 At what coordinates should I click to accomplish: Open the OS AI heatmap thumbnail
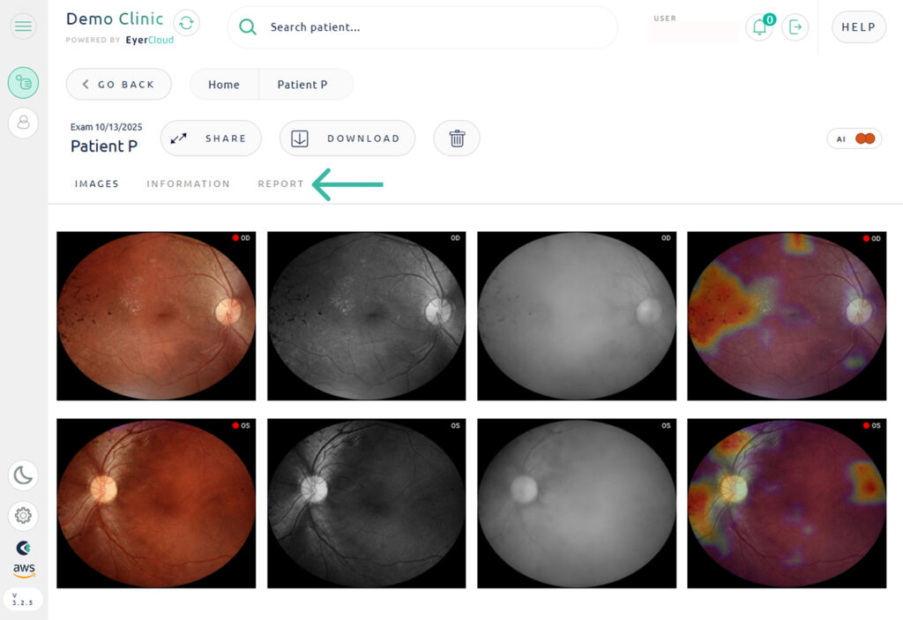click(x=787, y=503)
